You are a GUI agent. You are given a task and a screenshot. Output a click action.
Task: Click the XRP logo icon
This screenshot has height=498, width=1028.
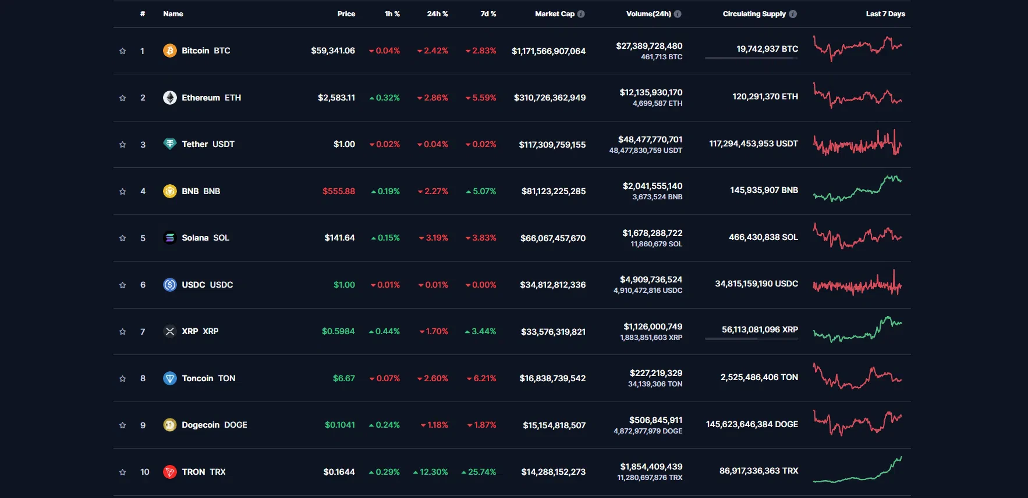point(169,331)
